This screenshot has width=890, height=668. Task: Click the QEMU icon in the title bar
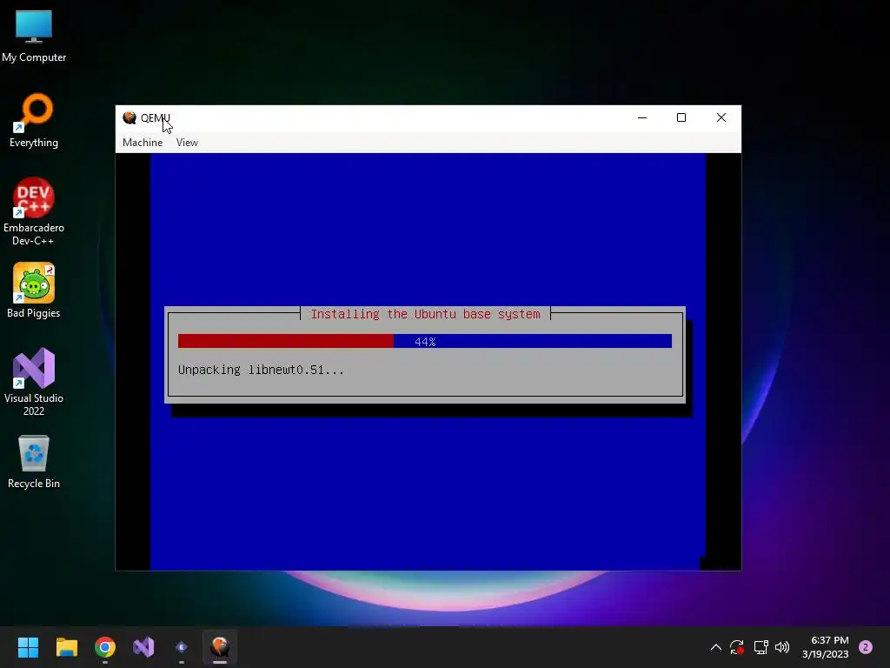coord(130,117)
